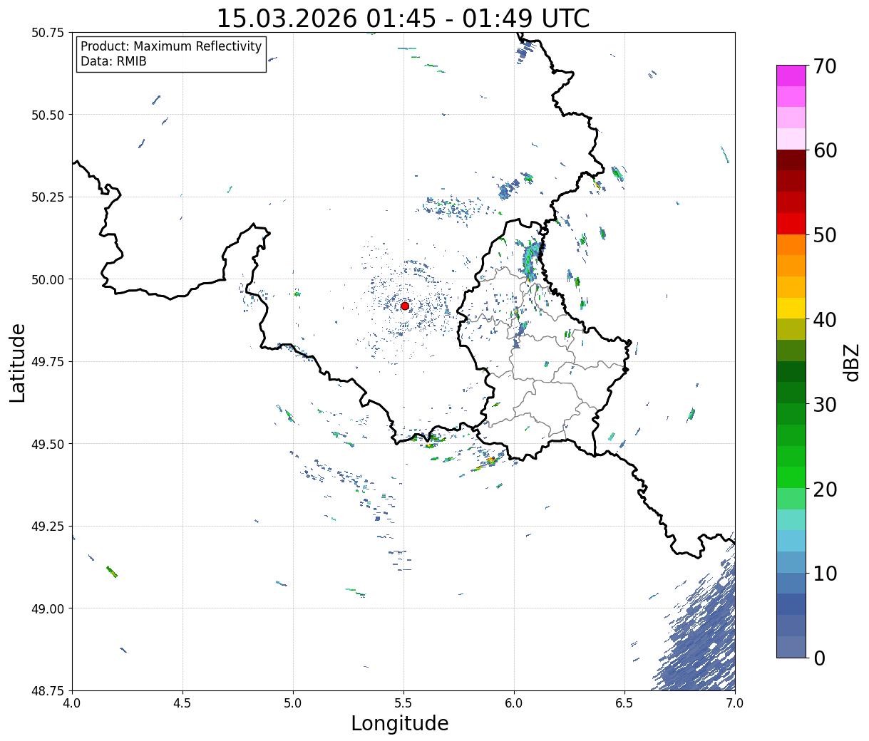Viewport: 869px width, 741px height.
Task: Select the yellow 40 dBZ colorbar swatch
Action: (x=791, y=309)
